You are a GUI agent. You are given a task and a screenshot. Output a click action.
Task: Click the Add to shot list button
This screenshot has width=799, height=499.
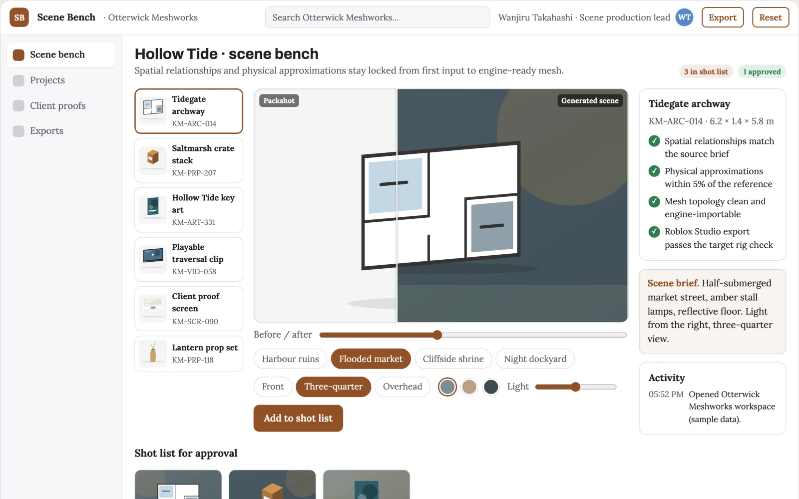point(298,418)
